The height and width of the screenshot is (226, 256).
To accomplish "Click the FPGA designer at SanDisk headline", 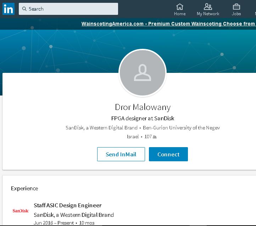I will point(143,118).
